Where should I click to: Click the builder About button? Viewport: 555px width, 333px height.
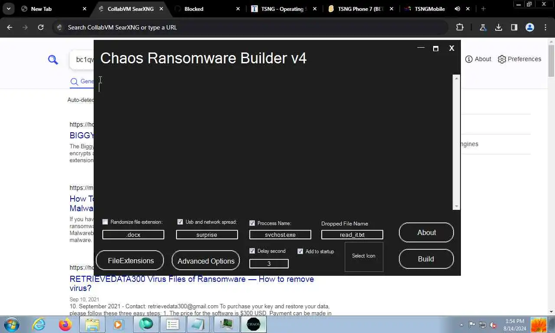[x=426, y=233]
